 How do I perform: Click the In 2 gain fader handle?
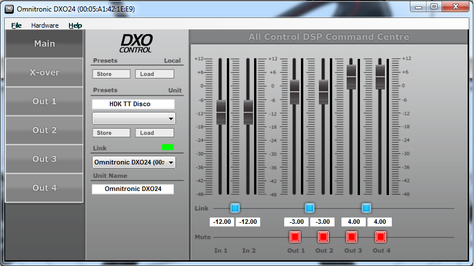pyautogui.click(x=248, y=113)
